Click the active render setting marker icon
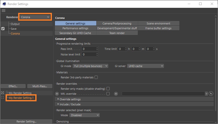The height and width of the screenshot is (124, 218). click(3, 93)
